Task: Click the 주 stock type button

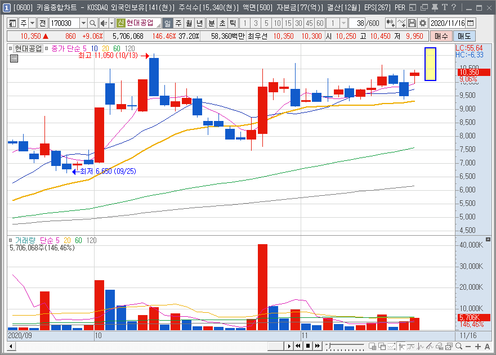Action: coord(24,23)
